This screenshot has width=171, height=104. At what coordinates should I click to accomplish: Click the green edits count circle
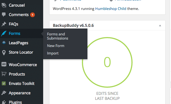[107, 62]
